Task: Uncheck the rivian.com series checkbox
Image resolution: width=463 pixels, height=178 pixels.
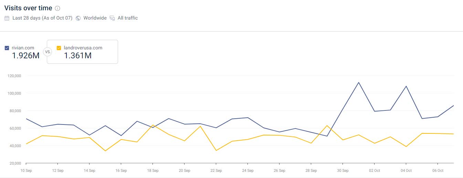Action: coord(7,48)
